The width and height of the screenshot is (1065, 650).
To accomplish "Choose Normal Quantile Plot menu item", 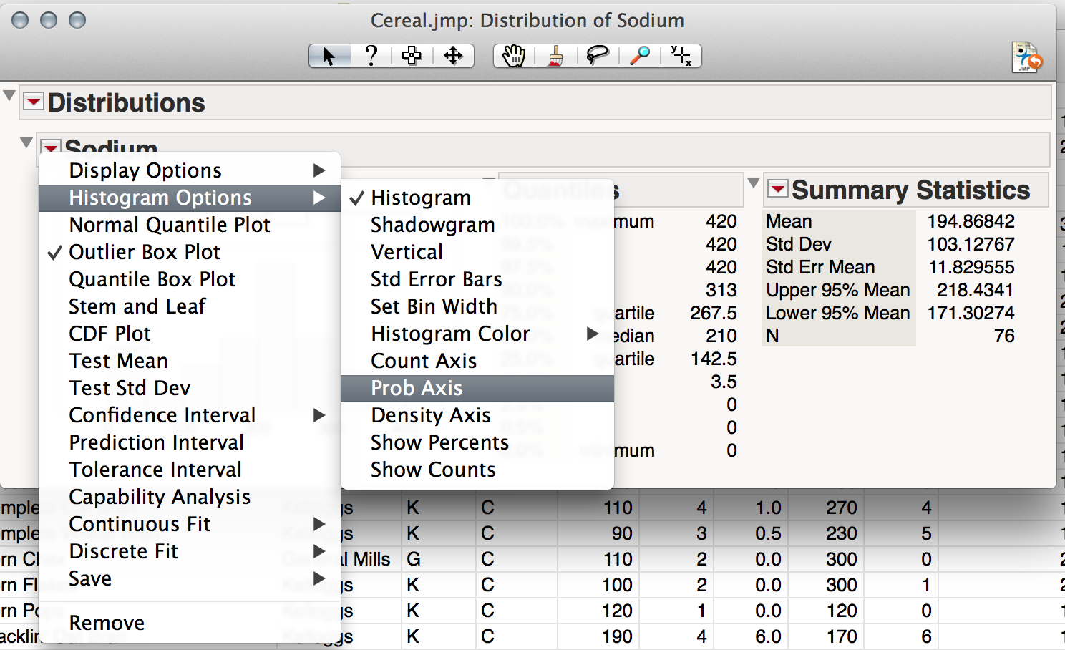I will (170, 225).
